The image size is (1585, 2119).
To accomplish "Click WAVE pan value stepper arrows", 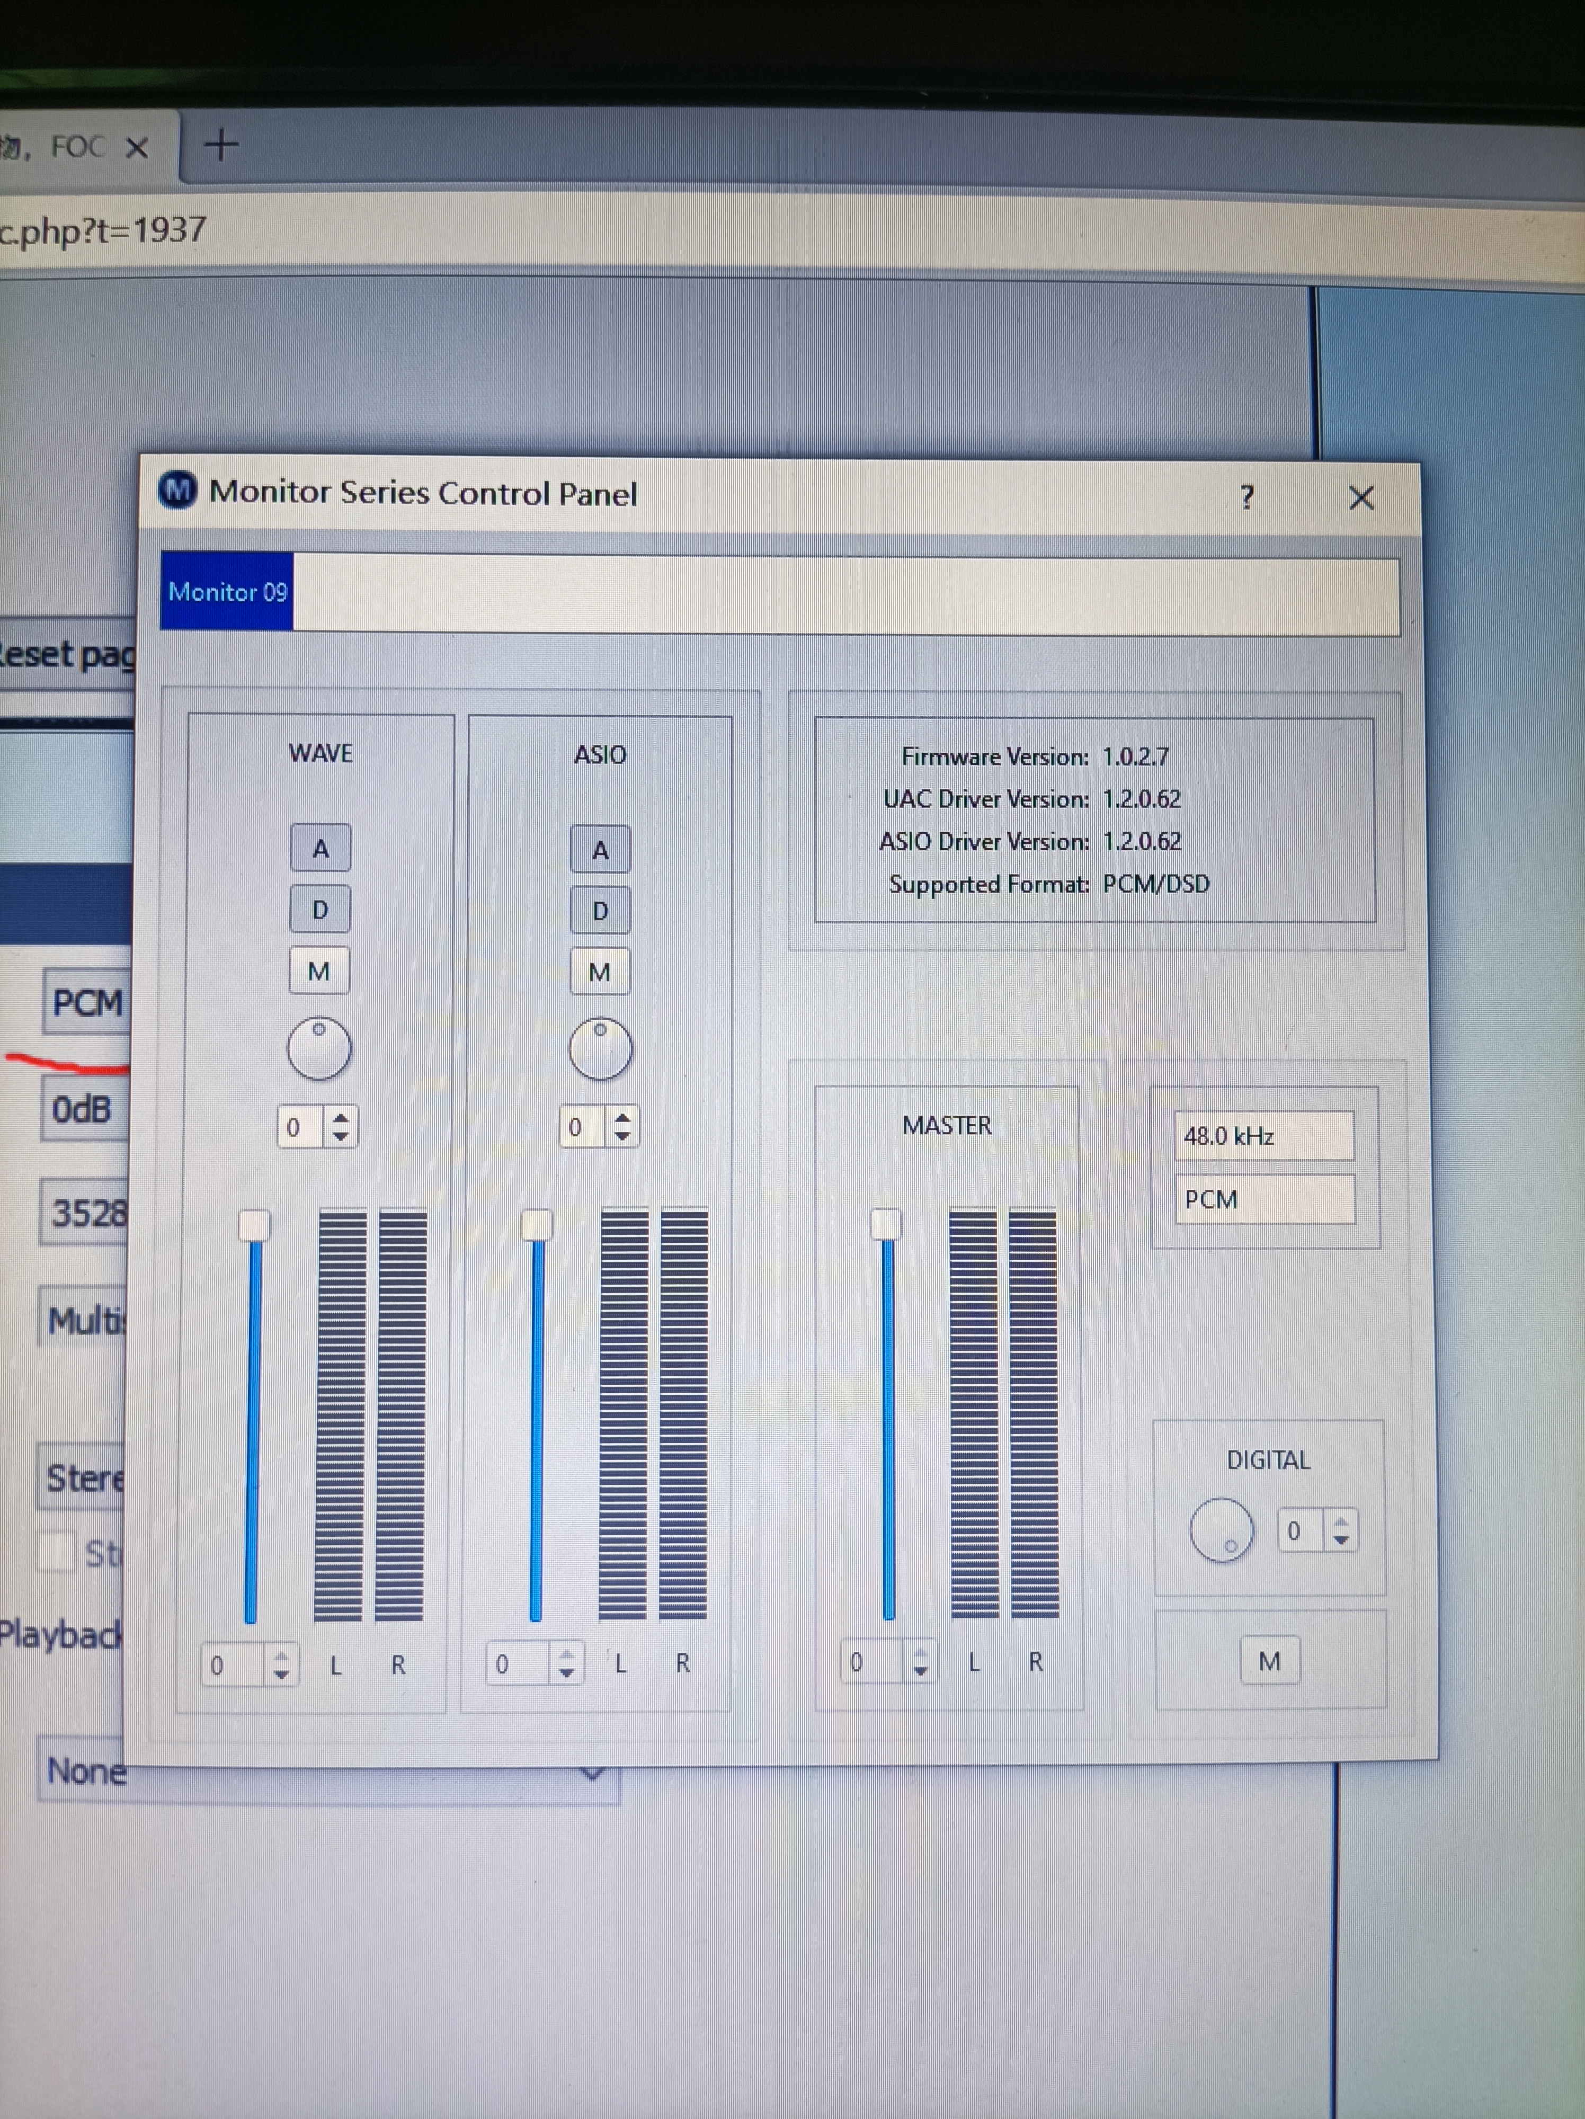I will [340, 1127].
